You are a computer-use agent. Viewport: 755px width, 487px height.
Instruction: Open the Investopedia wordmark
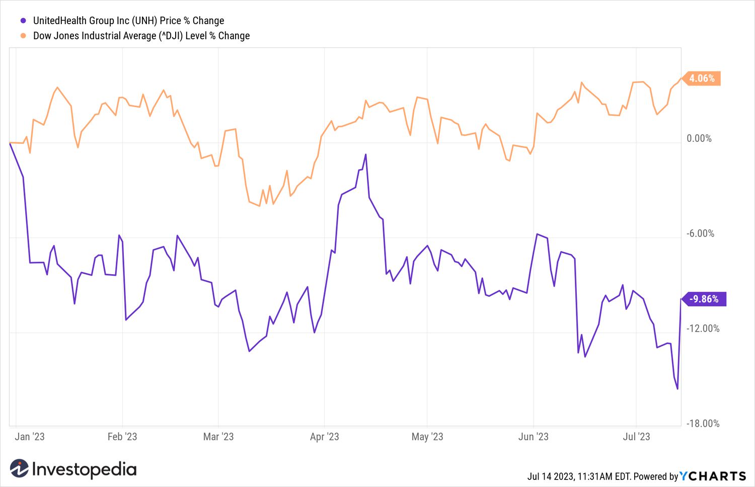[x=84, y=469]
